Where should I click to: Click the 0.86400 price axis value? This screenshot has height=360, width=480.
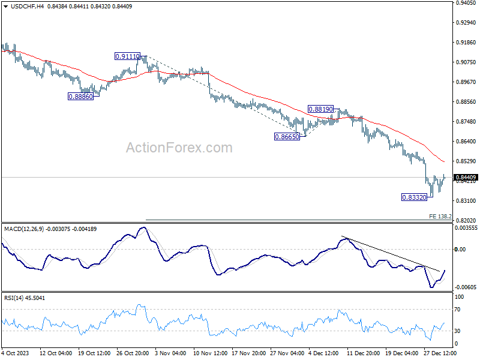coord(466,142)
